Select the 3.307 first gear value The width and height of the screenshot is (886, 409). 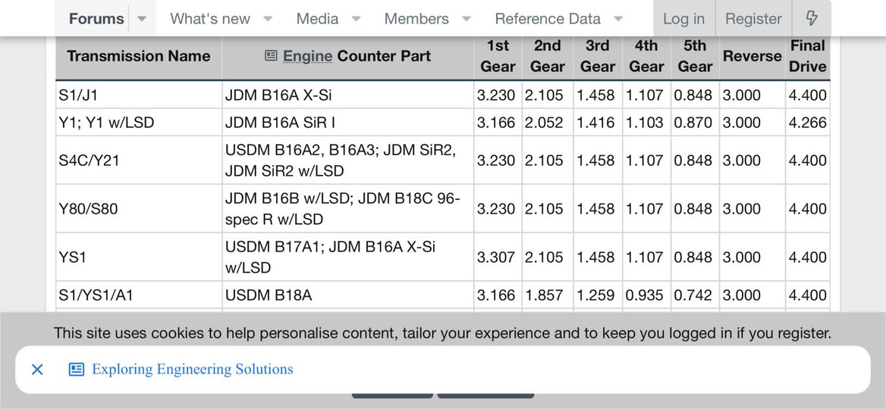[498, 258]
